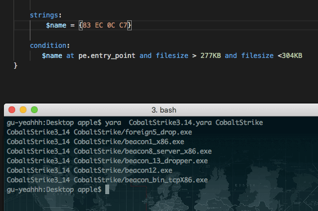Click the rule's closing curly brace
The width and height of the screenshot is (318, 211).
pos(15,66)
